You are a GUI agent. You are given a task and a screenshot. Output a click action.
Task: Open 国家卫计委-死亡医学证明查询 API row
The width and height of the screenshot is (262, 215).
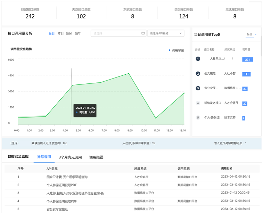132,177
